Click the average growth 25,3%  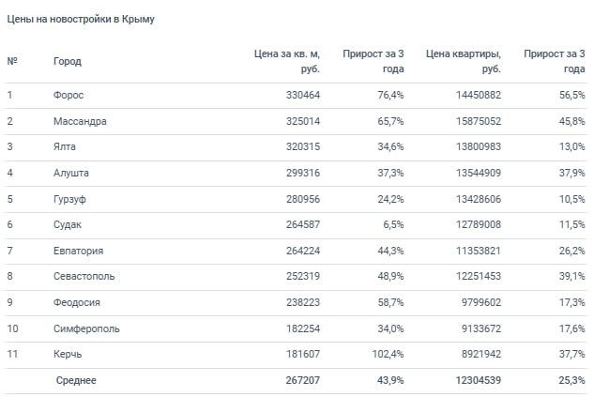click(572, 380)
